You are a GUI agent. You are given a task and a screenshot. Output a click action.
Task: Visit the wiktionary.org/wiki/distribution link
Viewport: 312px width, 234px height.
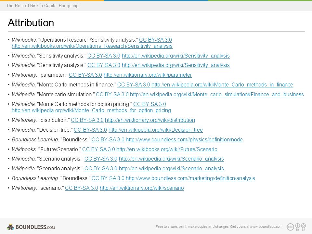tap(150, 120)
